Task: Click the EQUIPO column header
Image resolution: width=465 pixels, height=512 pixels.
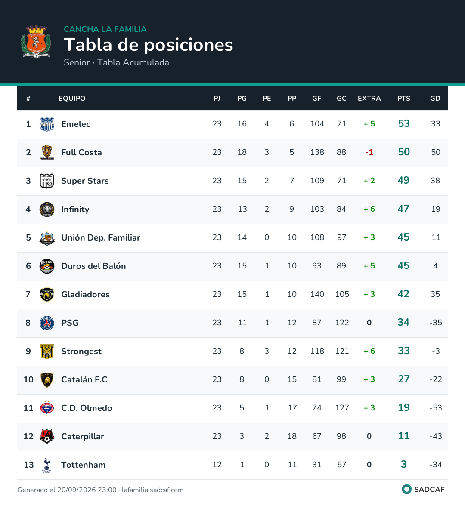Action: 72,98
